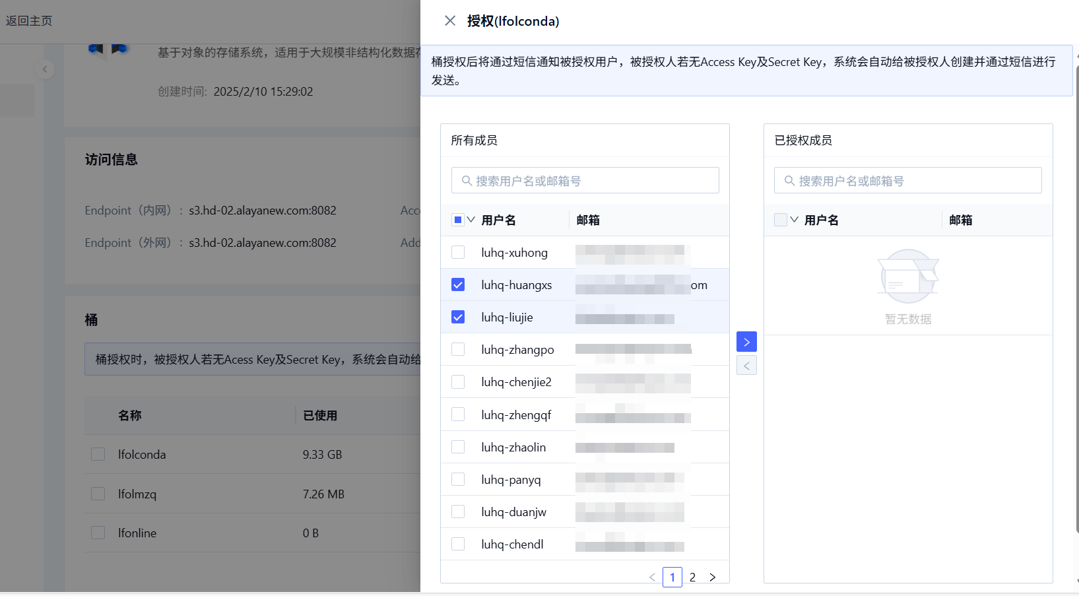Click the magnifier icon in 所有成员 search box
Viewport: 1079px width, 596px height.
coord(465,180)
